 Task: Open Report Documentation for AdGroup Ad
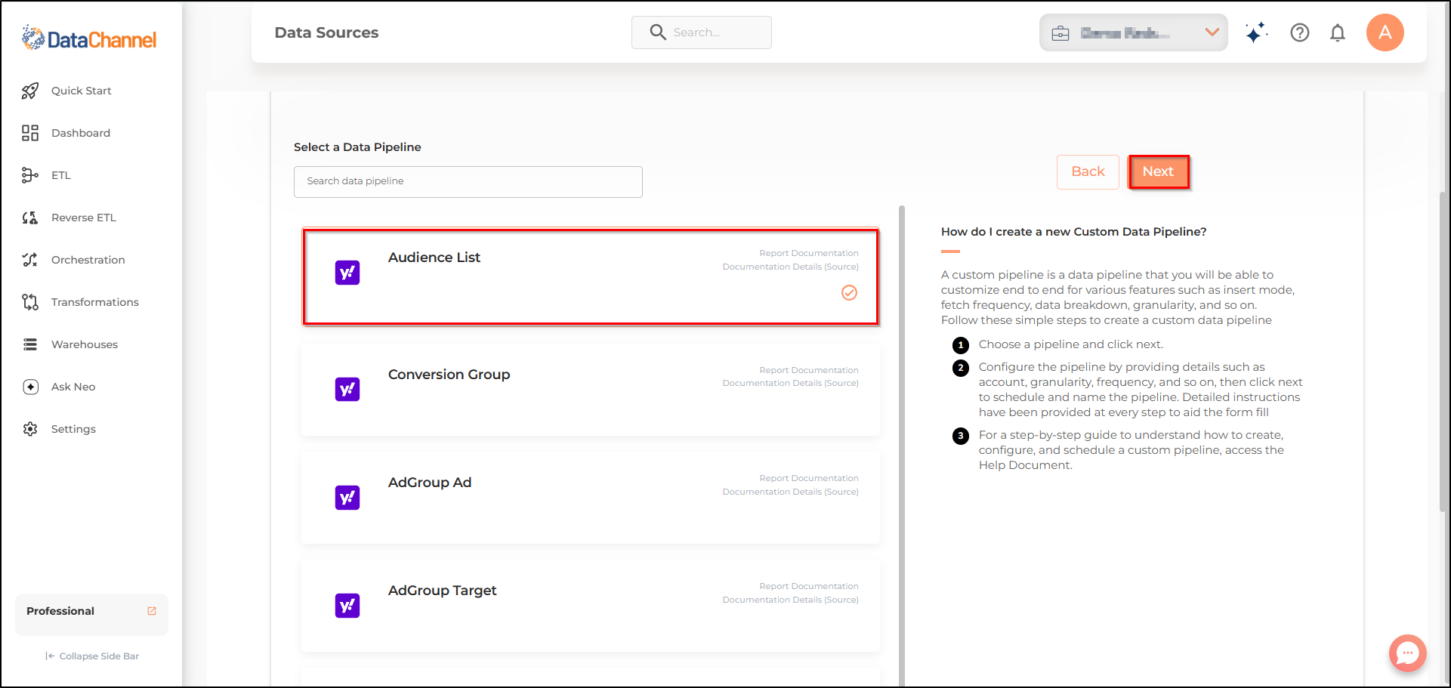pos(809,478)
